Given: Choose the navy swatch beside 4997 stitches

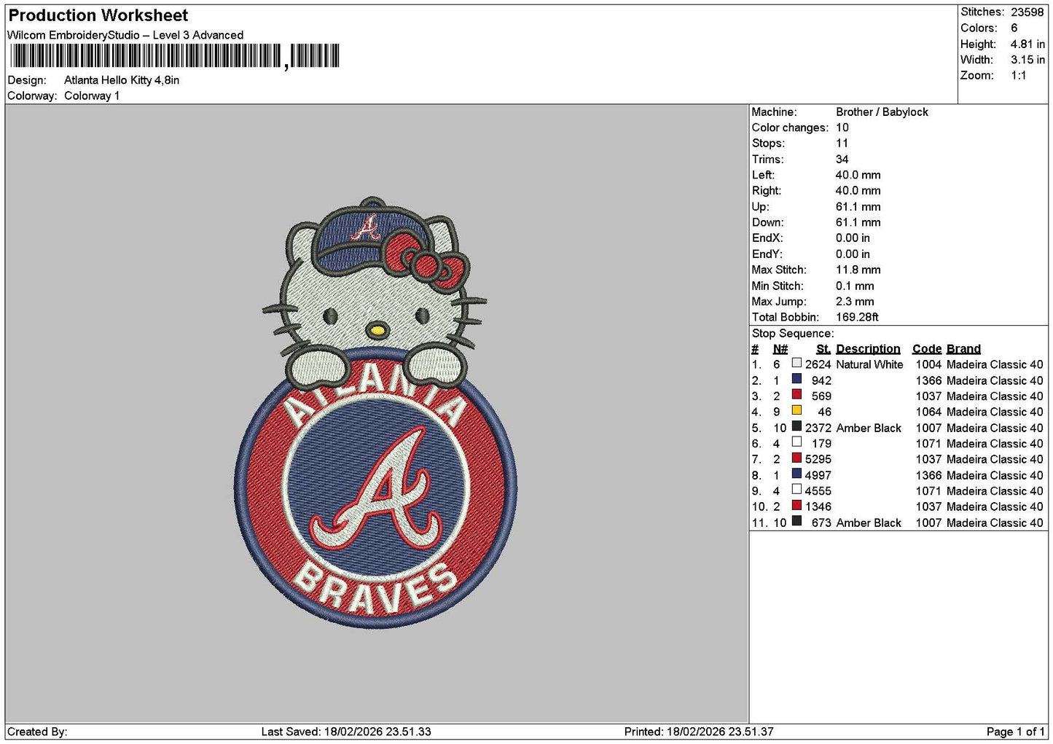Looking at the screenshot, I should 796,474.
